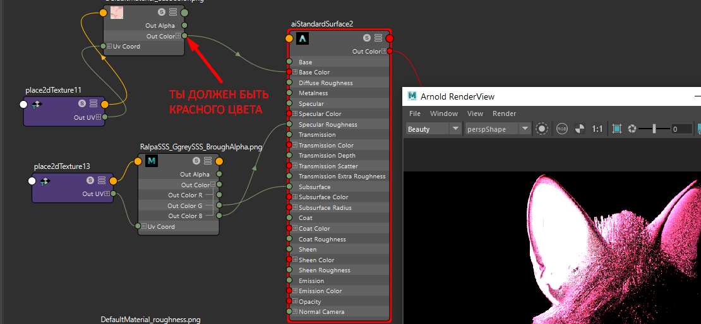Click the orange output port on RalpaSSS node
The width and height of the screenshot is (701, 324).
(219, 161)
